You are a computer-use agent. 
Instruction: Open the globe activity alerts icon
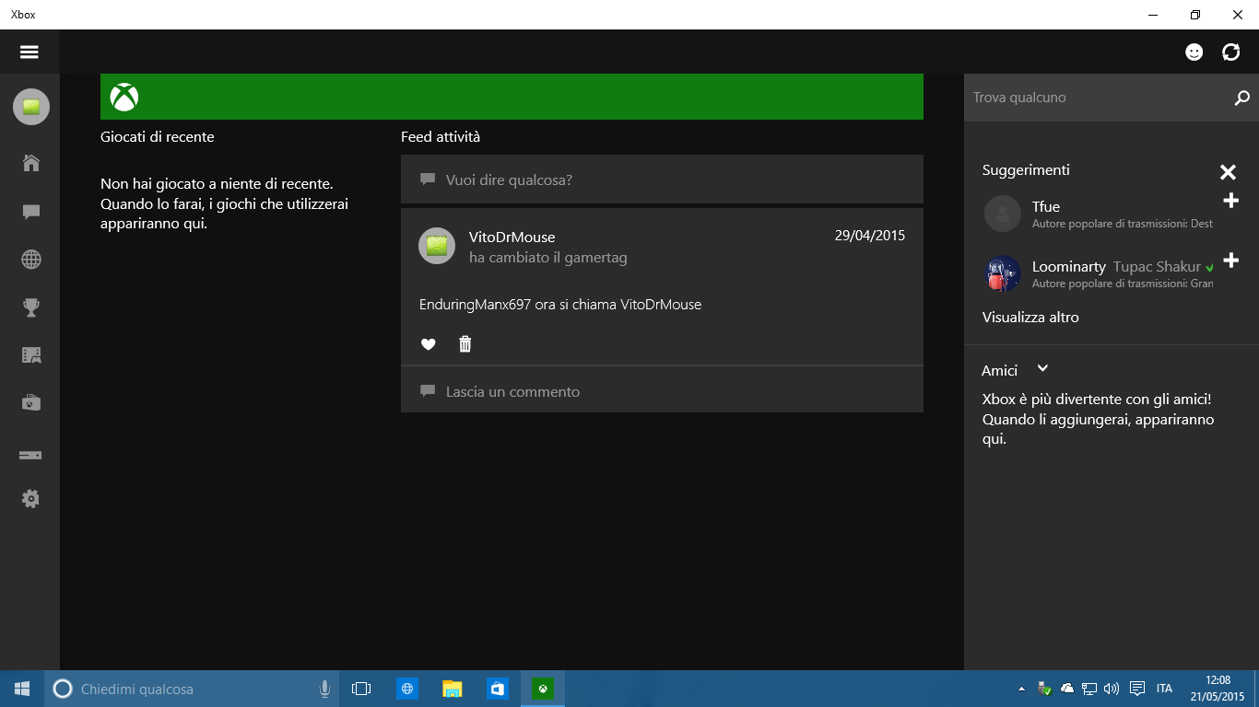click(x=30, y=260)
